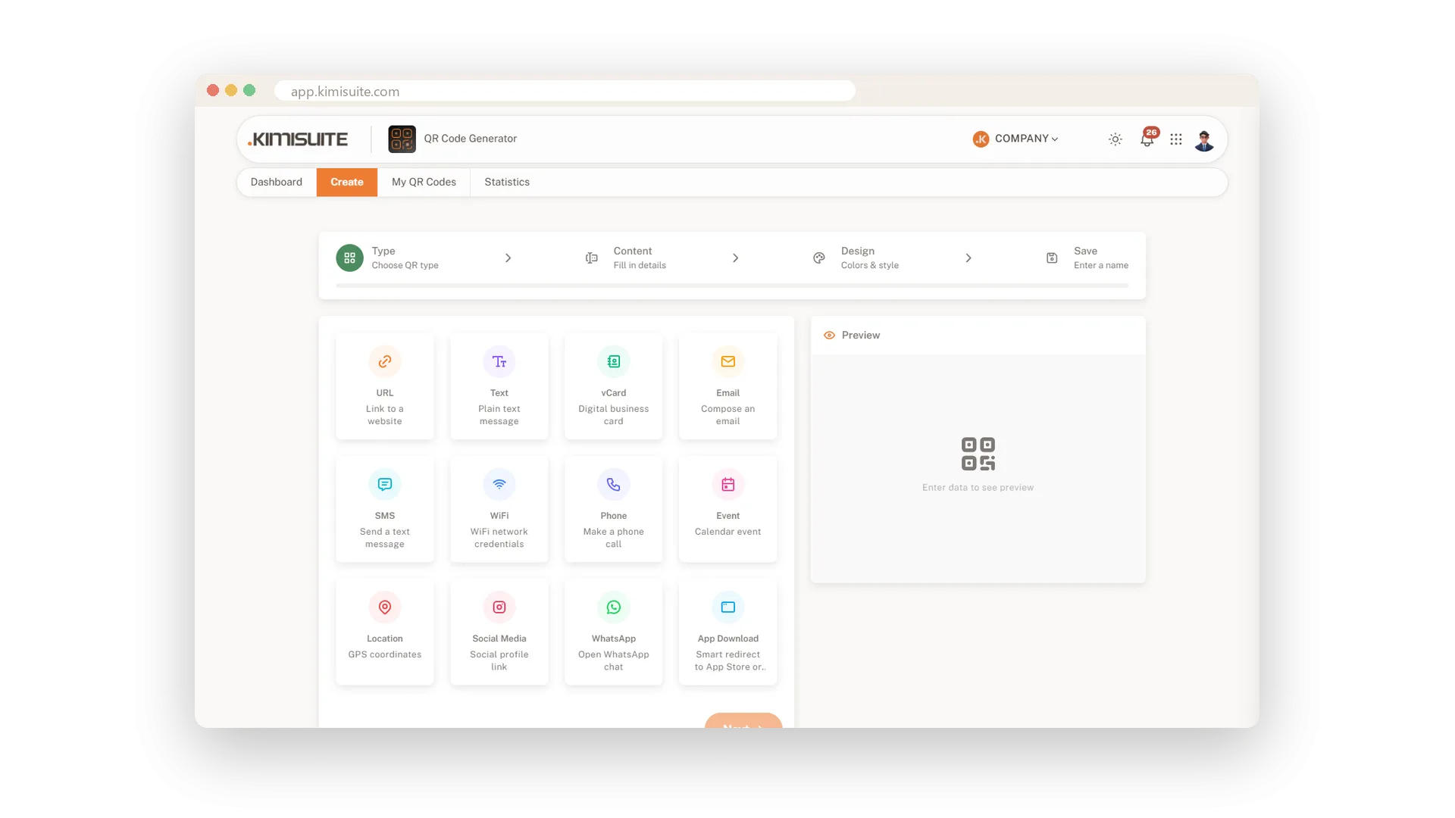Click the Save step disk icon
The width and height of the screenshot is (1455, 818).
coord(1052,258)
